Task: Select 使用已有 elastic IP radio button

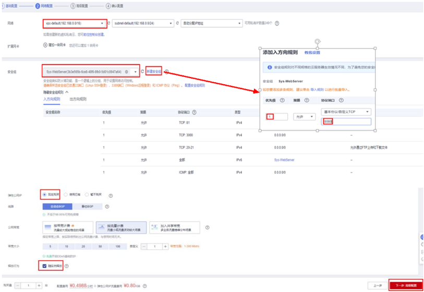Action: click(65, 194)
